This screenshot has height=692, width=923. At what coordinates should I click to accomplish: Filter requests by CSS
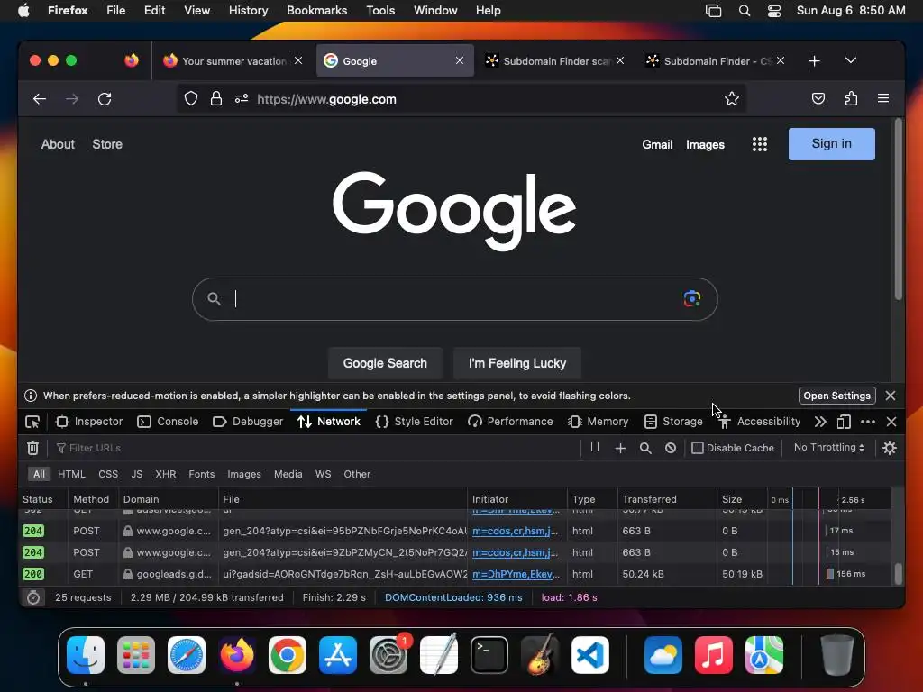pyautogui.click(x=108, y=474)
